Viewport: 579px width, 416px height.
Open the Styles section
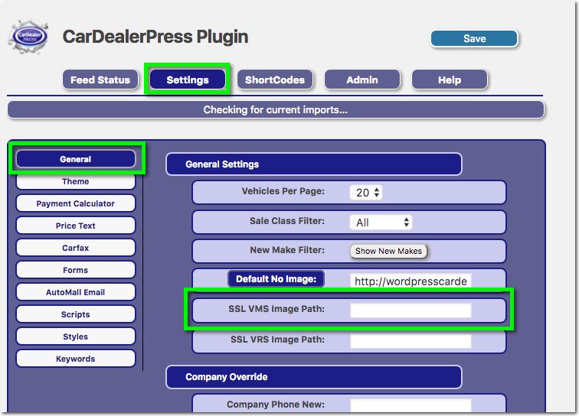coord(75,336)
